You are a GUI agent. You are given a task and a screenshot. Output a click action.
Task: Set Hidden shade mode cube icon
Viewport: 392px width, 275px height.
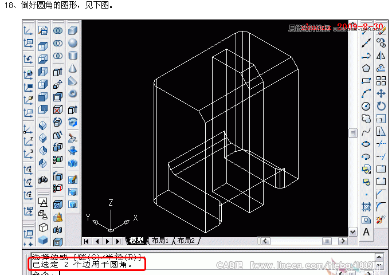[43, 227]
